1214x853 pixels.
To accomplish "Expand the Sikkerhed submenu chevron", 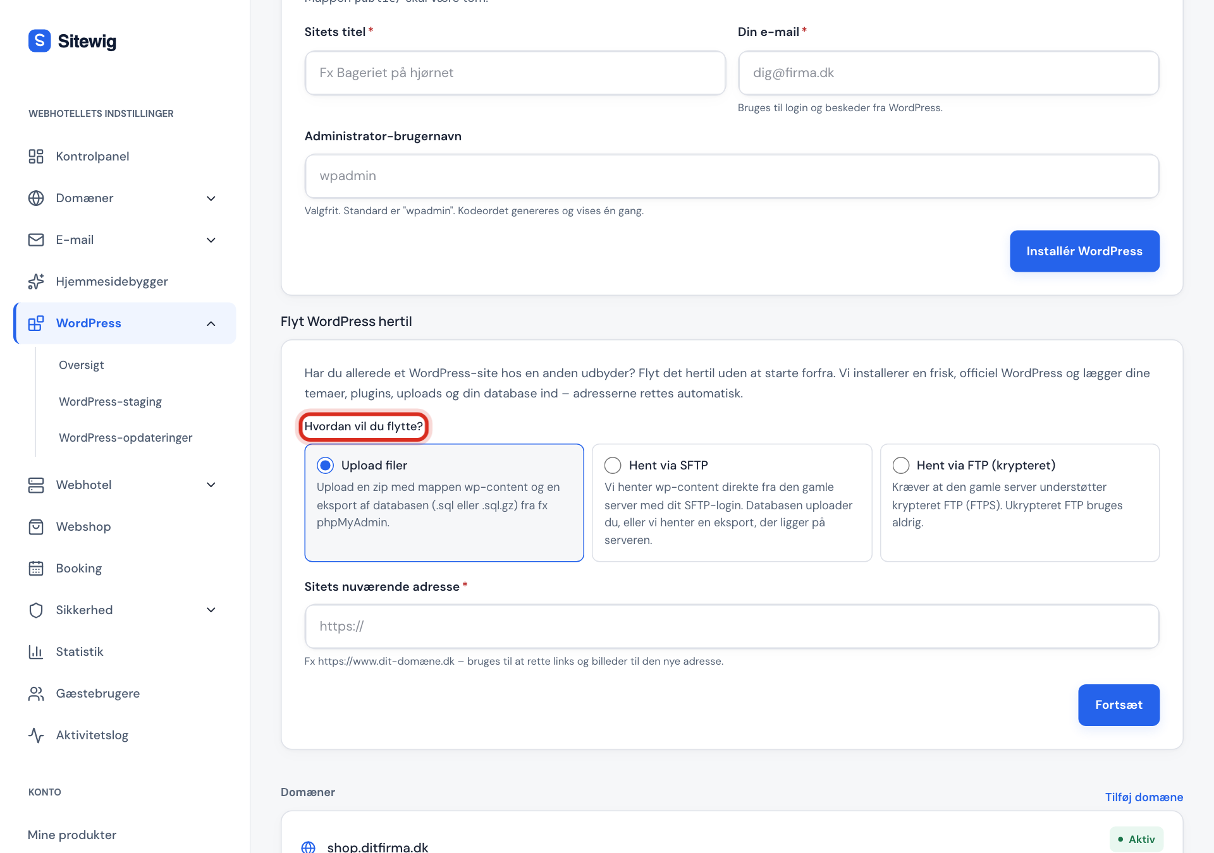I will pos(211,610).
